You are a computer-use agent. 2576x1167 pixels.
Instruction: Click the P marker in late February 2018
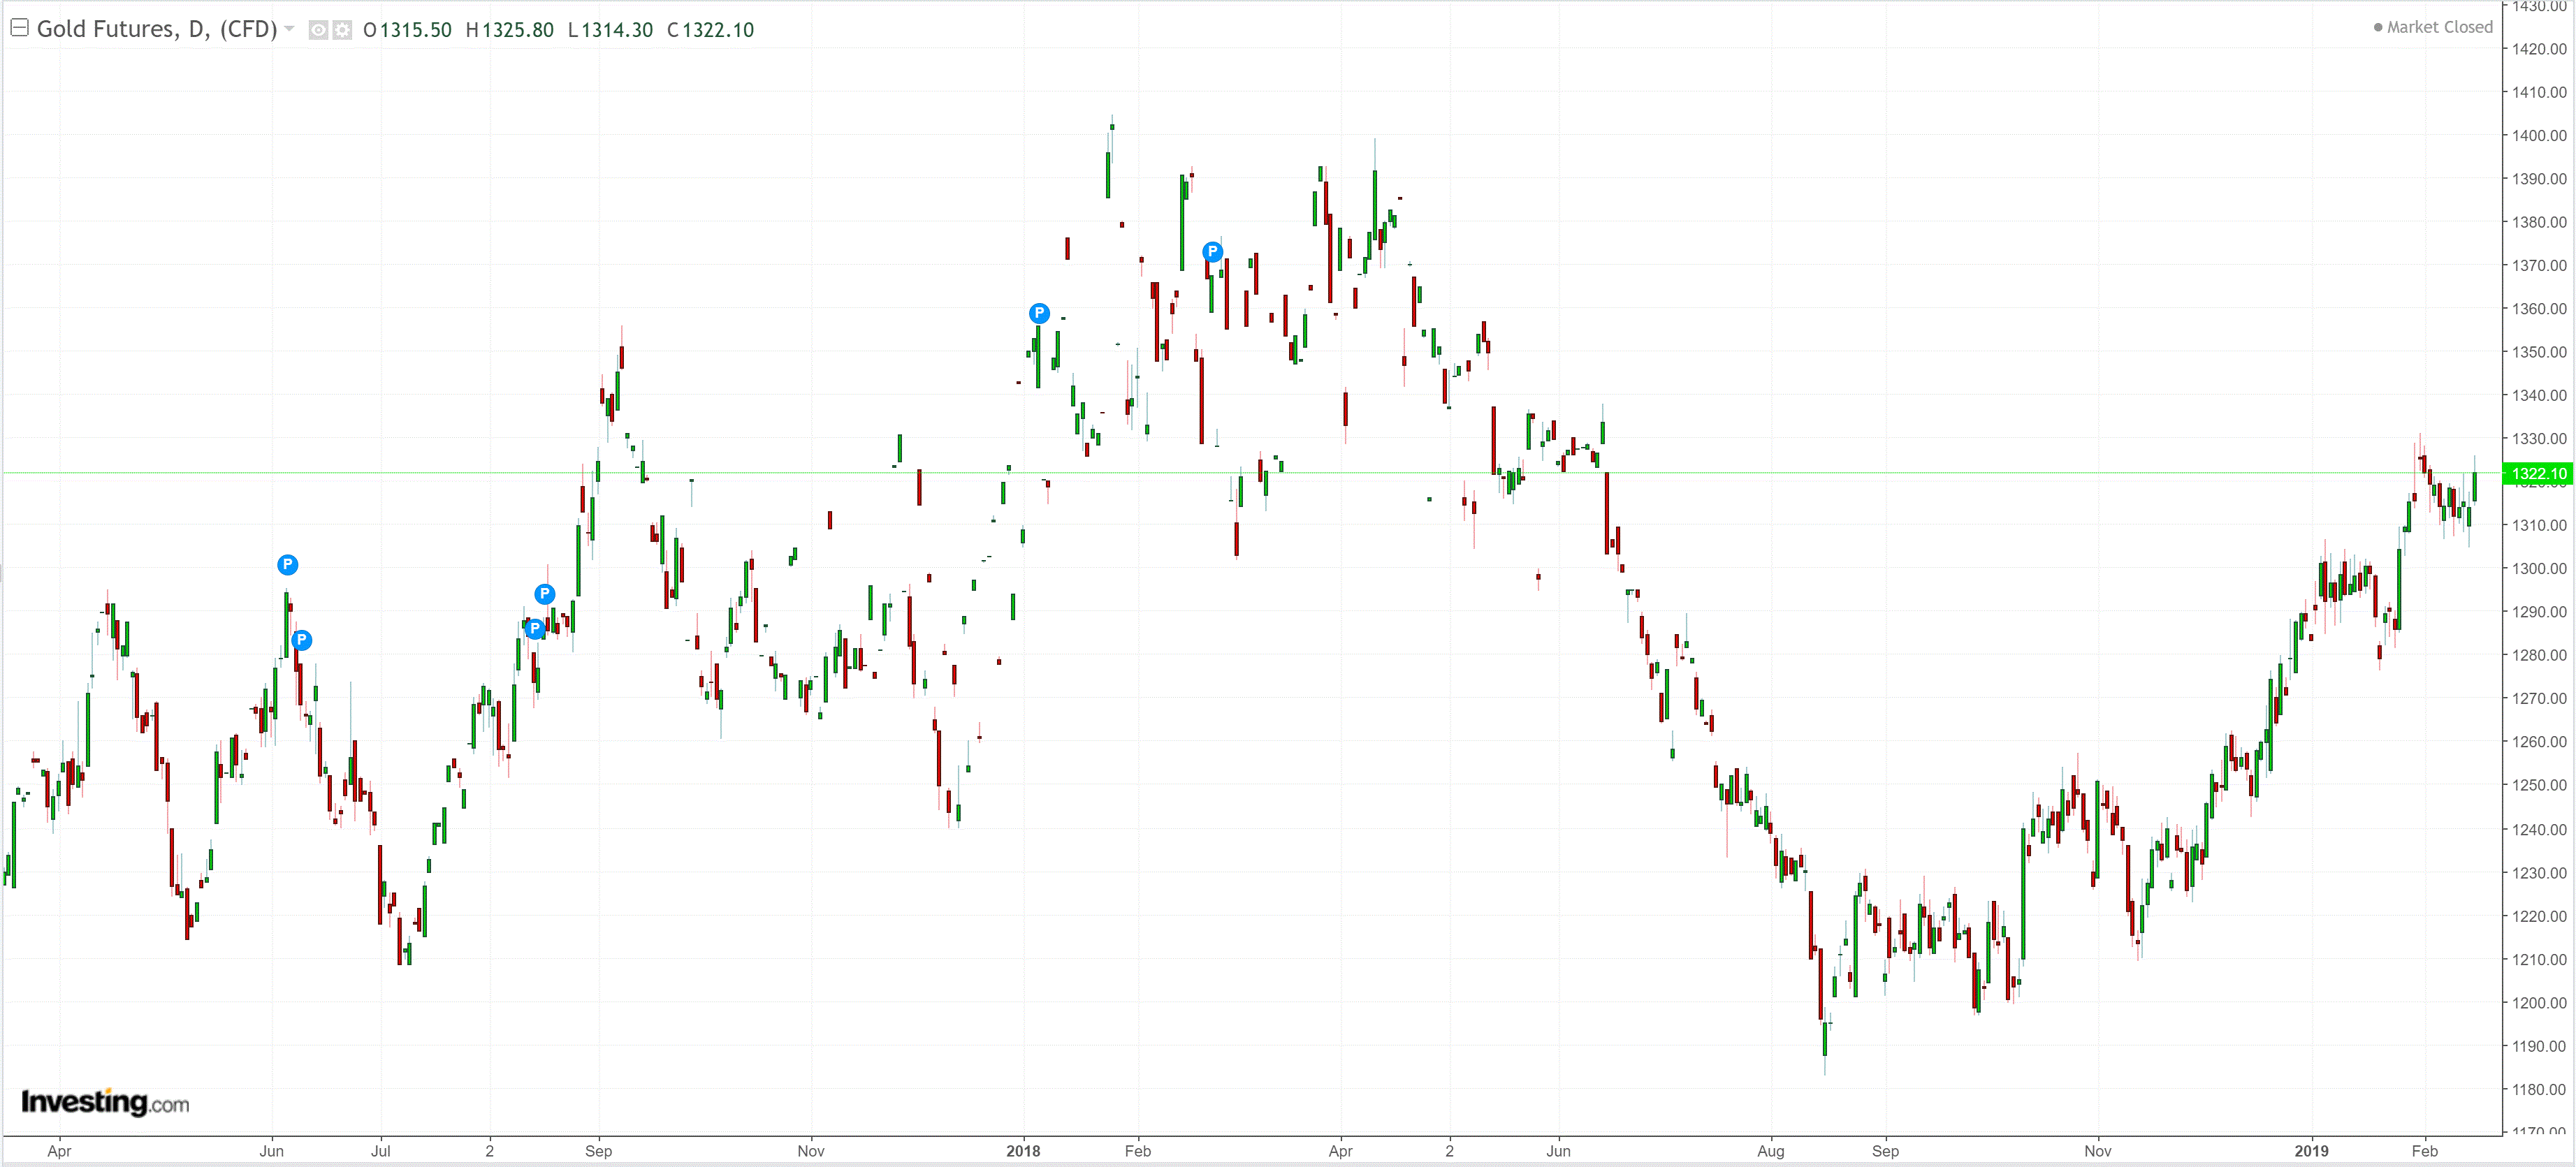point(1212,252)
